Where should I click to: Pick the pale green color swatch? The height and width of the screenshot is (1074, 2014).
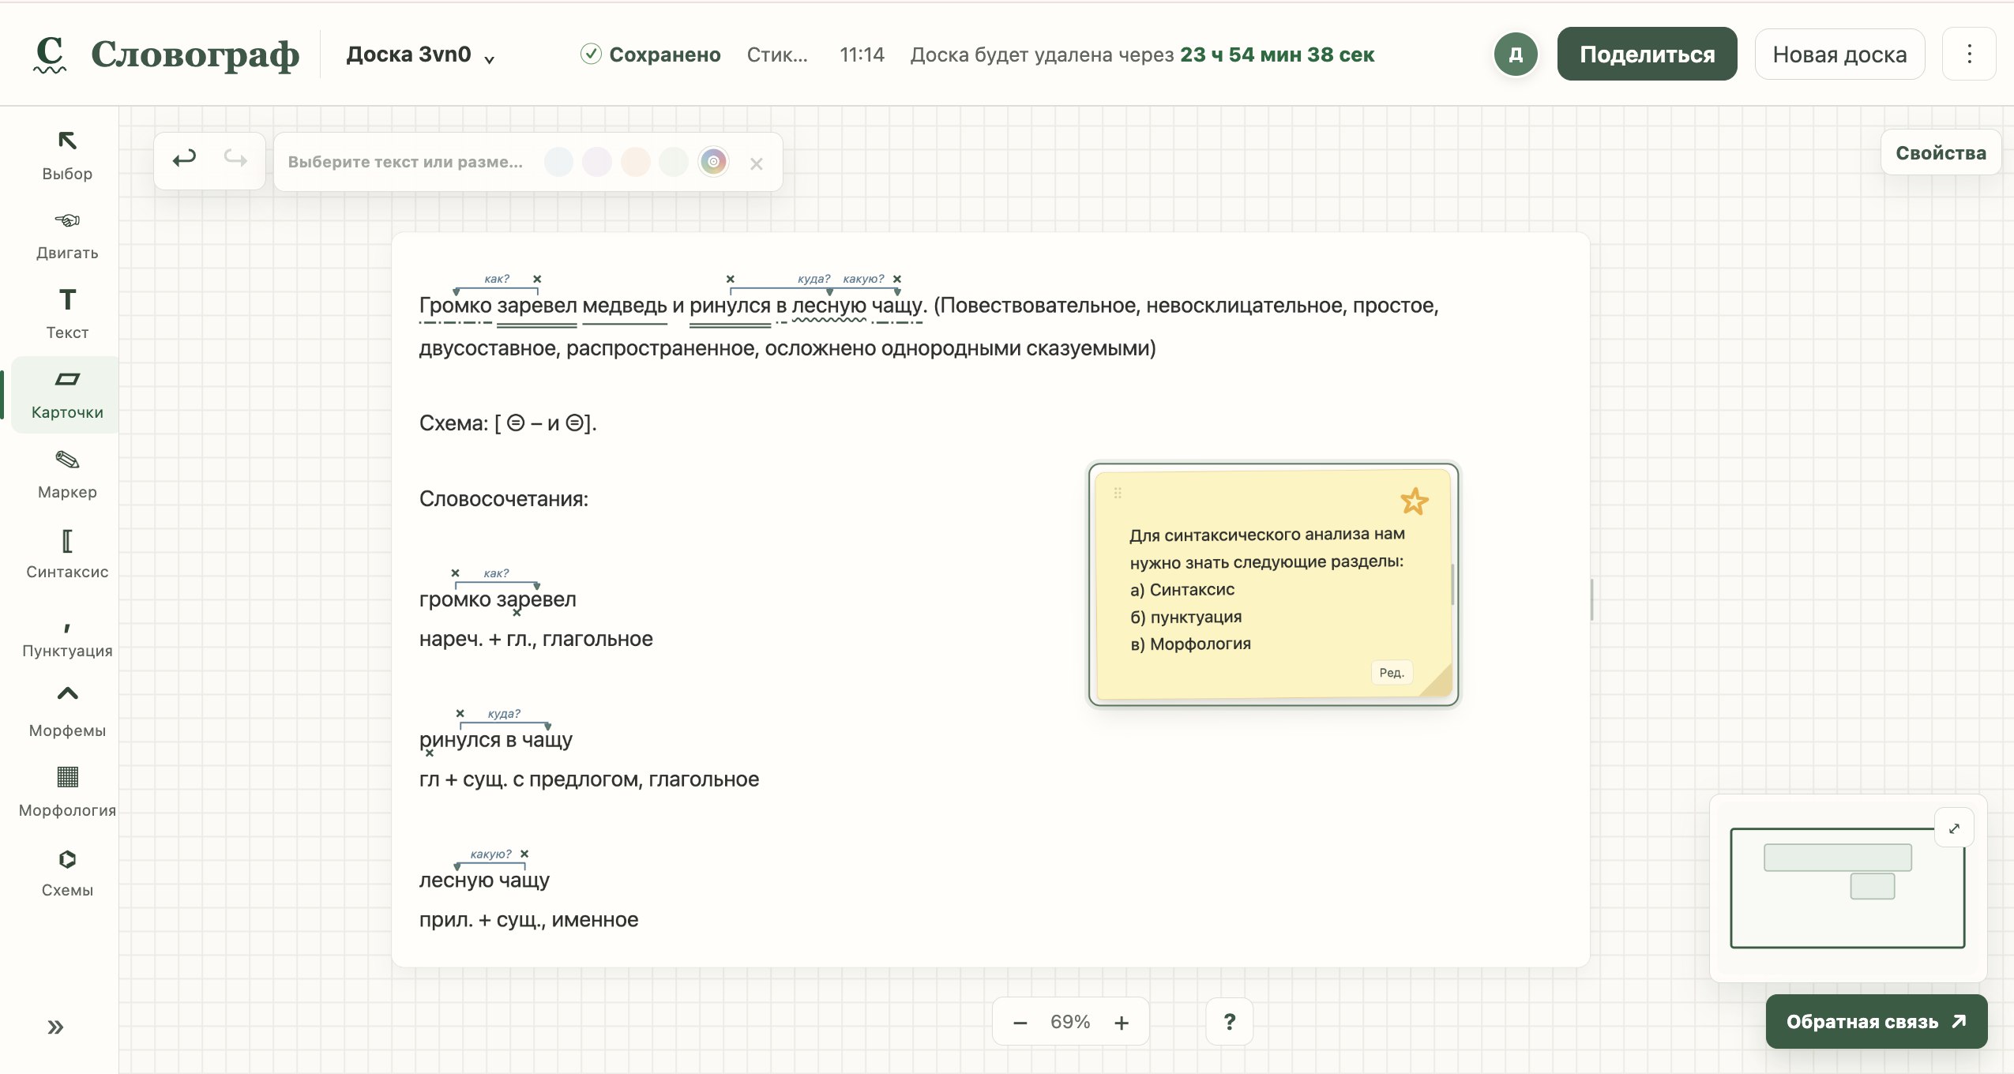tap(674, 162)
